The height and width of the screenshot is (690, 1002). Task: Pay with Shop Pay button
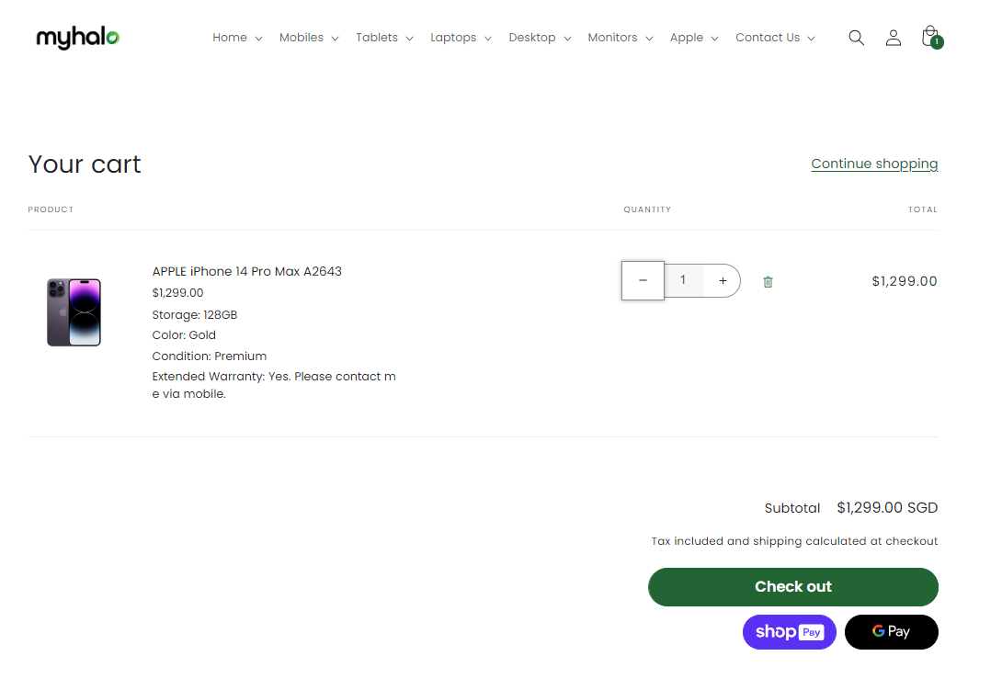click(789, 632)
